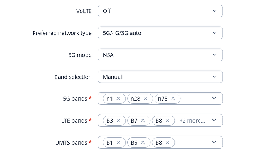Remove the n75 5G band tag
The image size is (266, 158).
173,99
